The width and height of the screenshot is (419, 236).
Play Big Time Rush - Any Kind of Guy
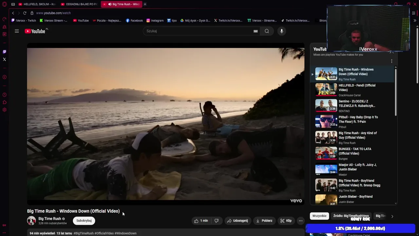[x=352, y=138]
